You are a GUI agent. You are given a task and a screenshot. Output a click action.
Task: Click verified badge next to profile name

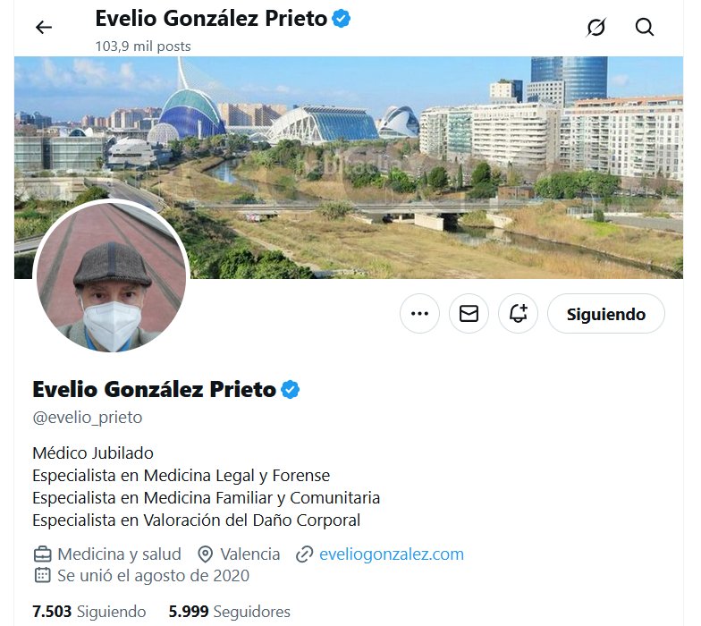(x=290, y=390)
